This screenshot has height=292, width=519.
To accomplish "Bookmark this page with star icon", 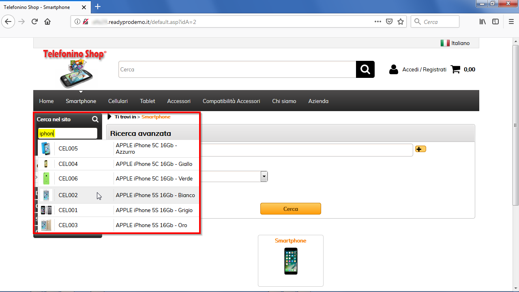I will click(401, 21).
